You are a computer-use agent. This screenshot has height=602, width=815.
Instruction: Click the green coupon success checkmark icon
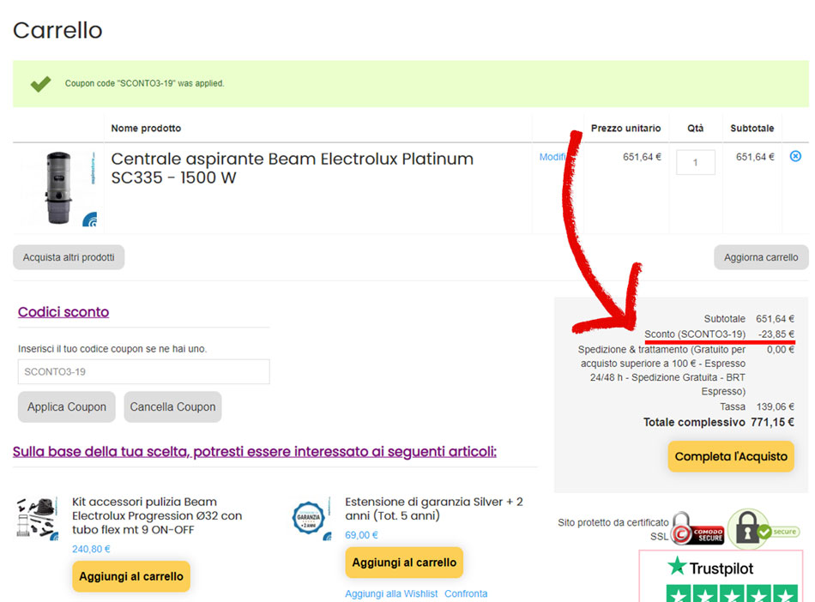pos(40,83)
